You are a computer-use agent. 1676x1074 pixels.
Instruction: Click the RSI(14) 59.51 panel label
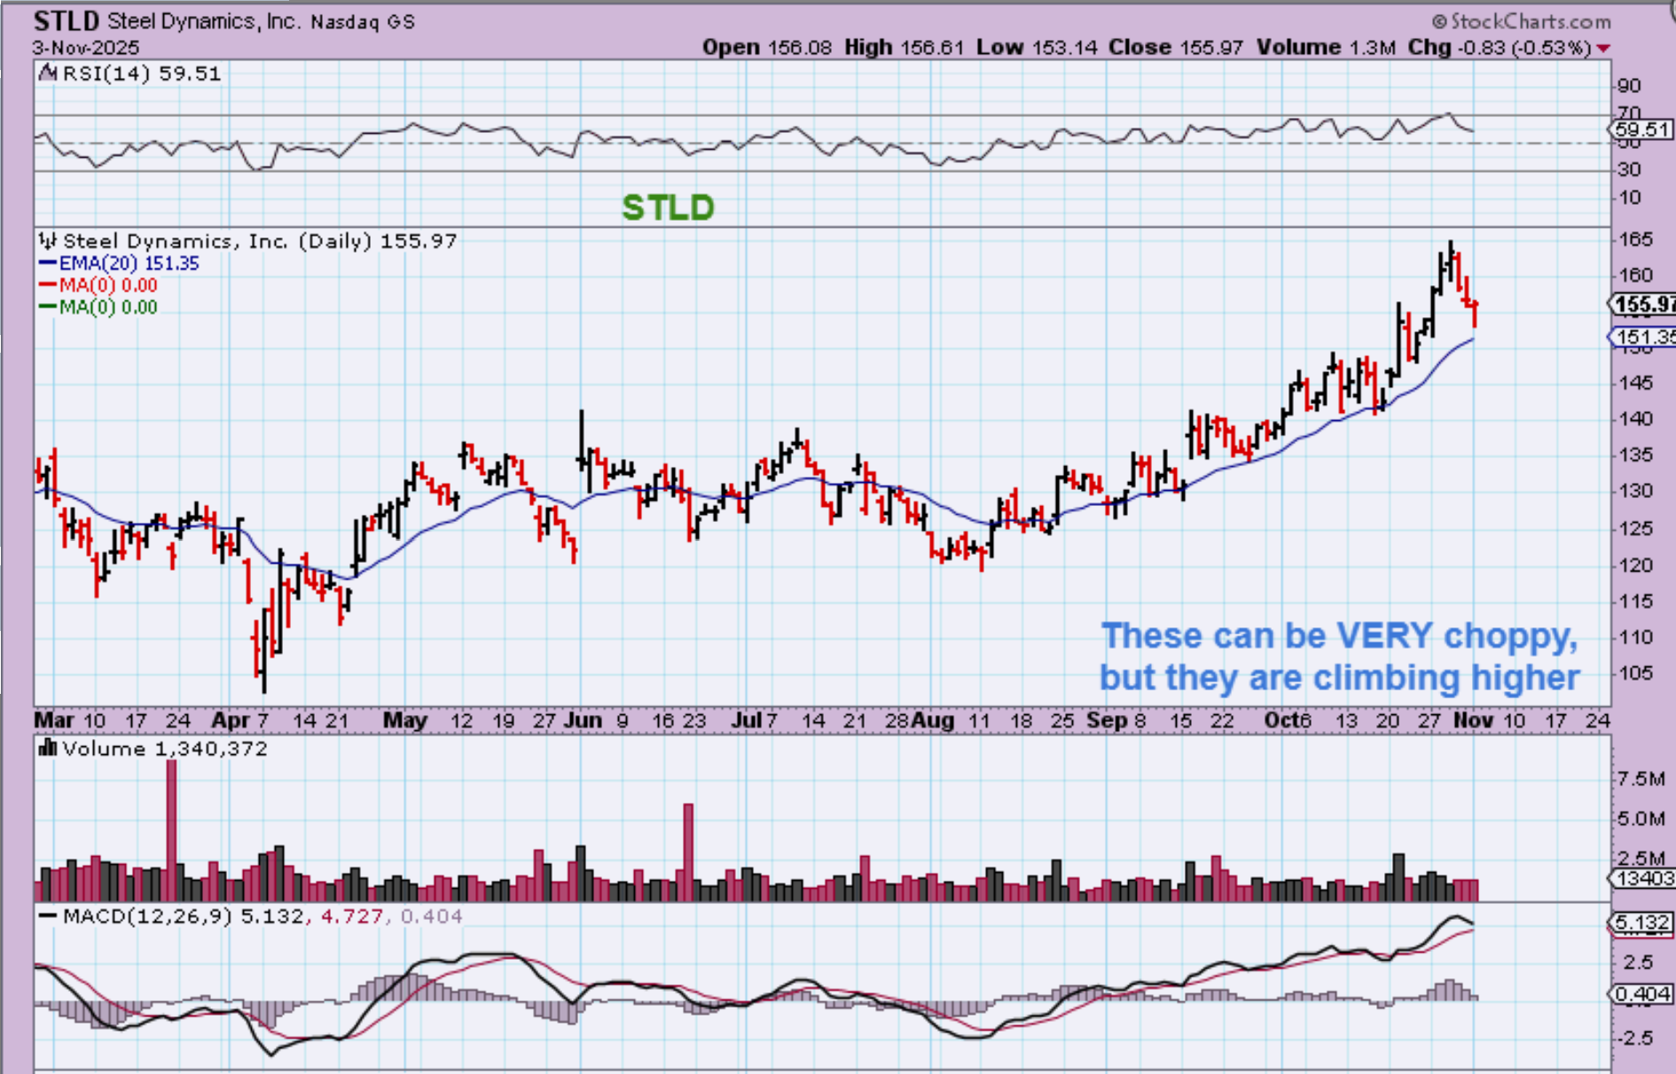[142, 74]
